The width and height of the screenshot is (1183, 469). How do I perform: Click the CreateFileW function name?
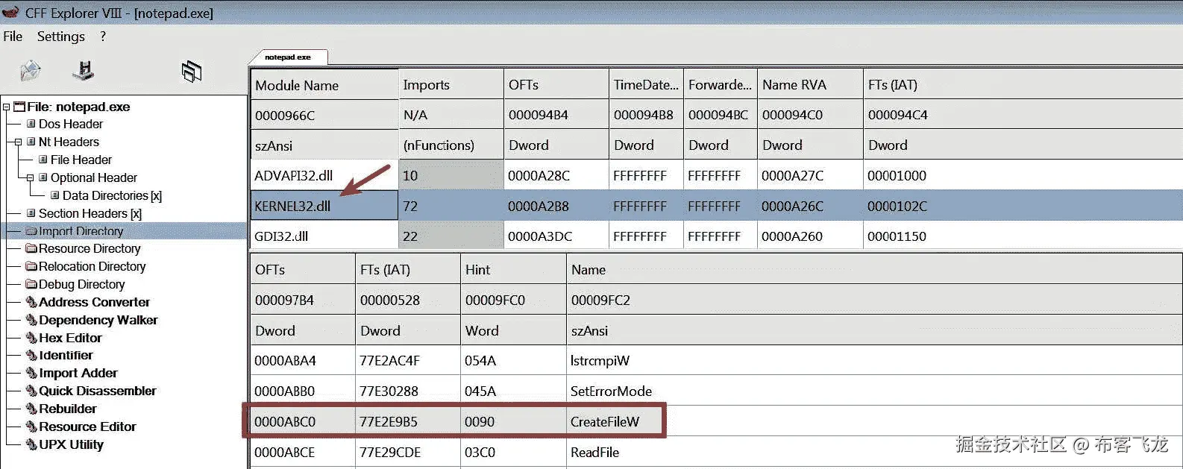605,422
